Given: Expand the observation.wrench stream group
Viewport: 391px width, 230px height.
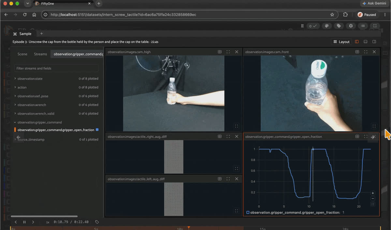Looking at the screenshot, I should click(x=15, y=105).
